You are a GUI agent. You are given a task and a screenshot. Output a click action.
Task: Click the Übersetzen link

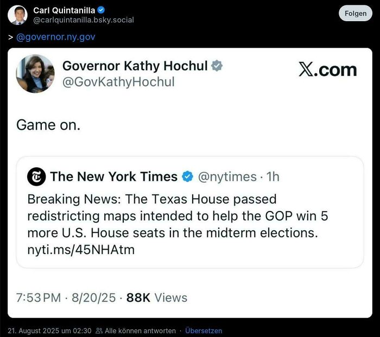(x=204, y=330)
